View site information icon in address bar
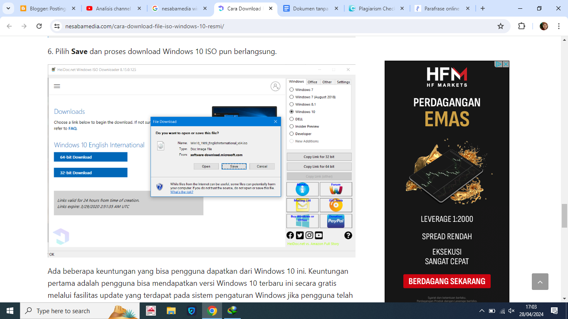Image resolution: width=568 pixels, height=319 pixels. click(x=57, y=26)
